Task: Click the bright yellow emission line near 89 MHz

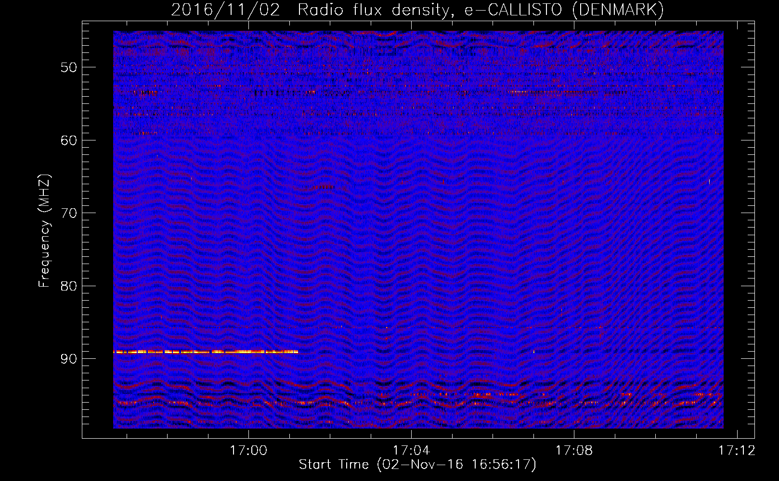Action: tap(206, 352)
